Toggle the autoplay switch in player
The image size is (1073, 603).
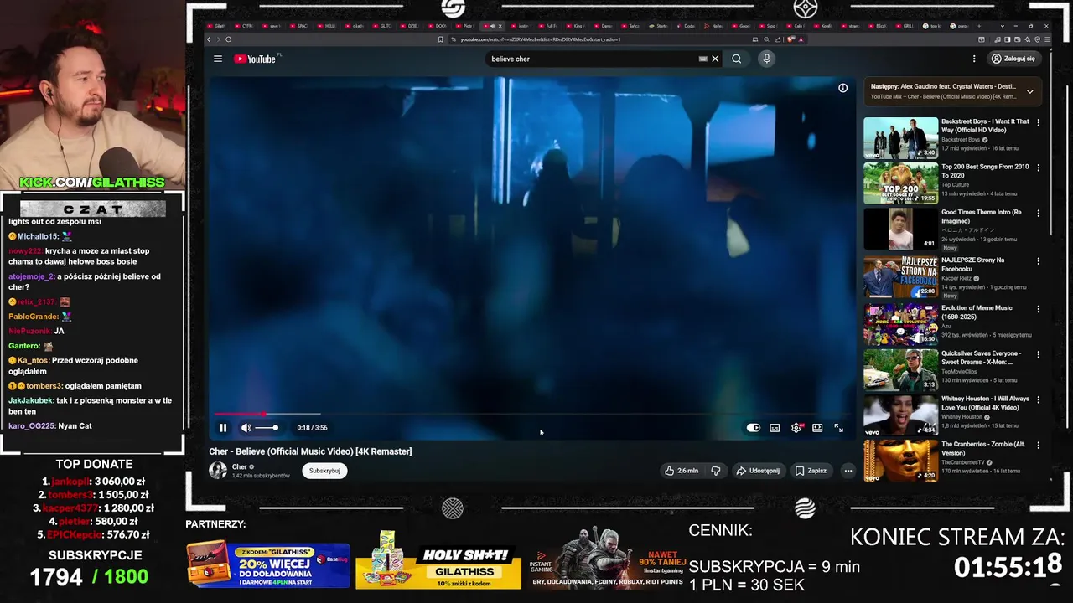754,428
